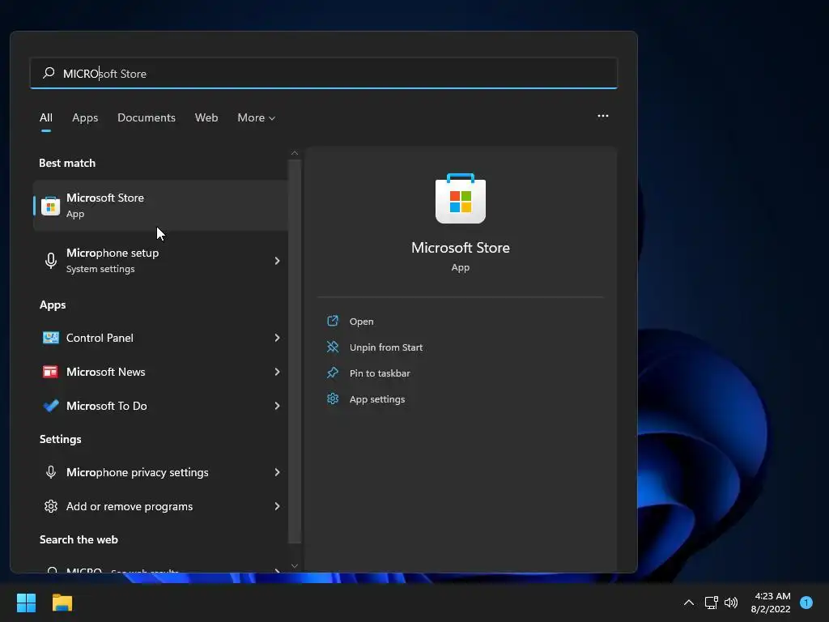Click inside the search text field
This screenshot has height=622, width=829.
click(324, 73)
